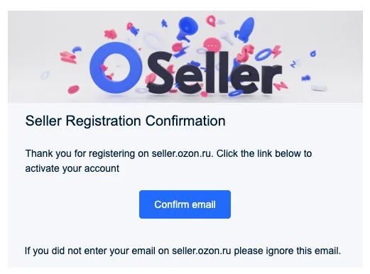
Task: Click the small blue number 2 in banner
Action: tap(293, 64)
